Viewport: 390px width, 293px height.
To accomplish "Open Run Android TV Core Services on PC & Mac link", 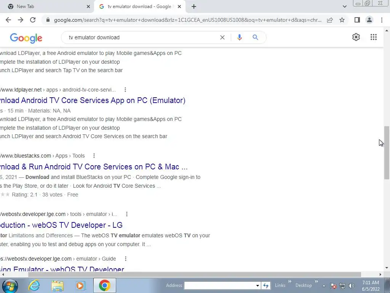I will (x=94, y=166).
